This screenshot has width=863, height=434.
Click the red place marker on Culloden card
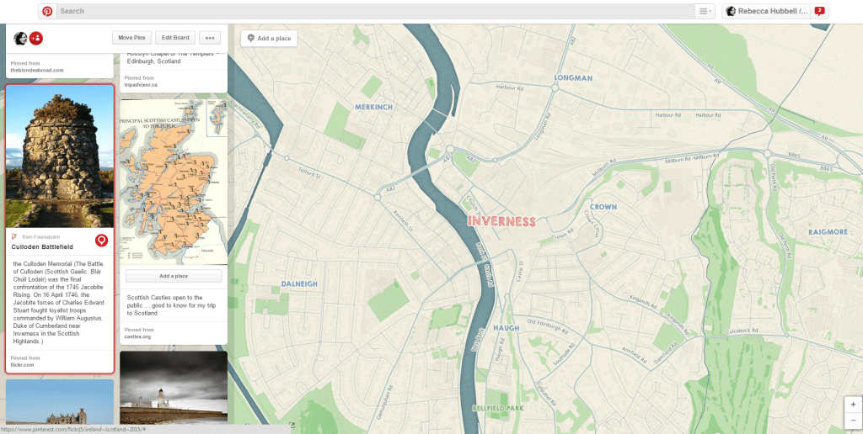tap(101, 240)
